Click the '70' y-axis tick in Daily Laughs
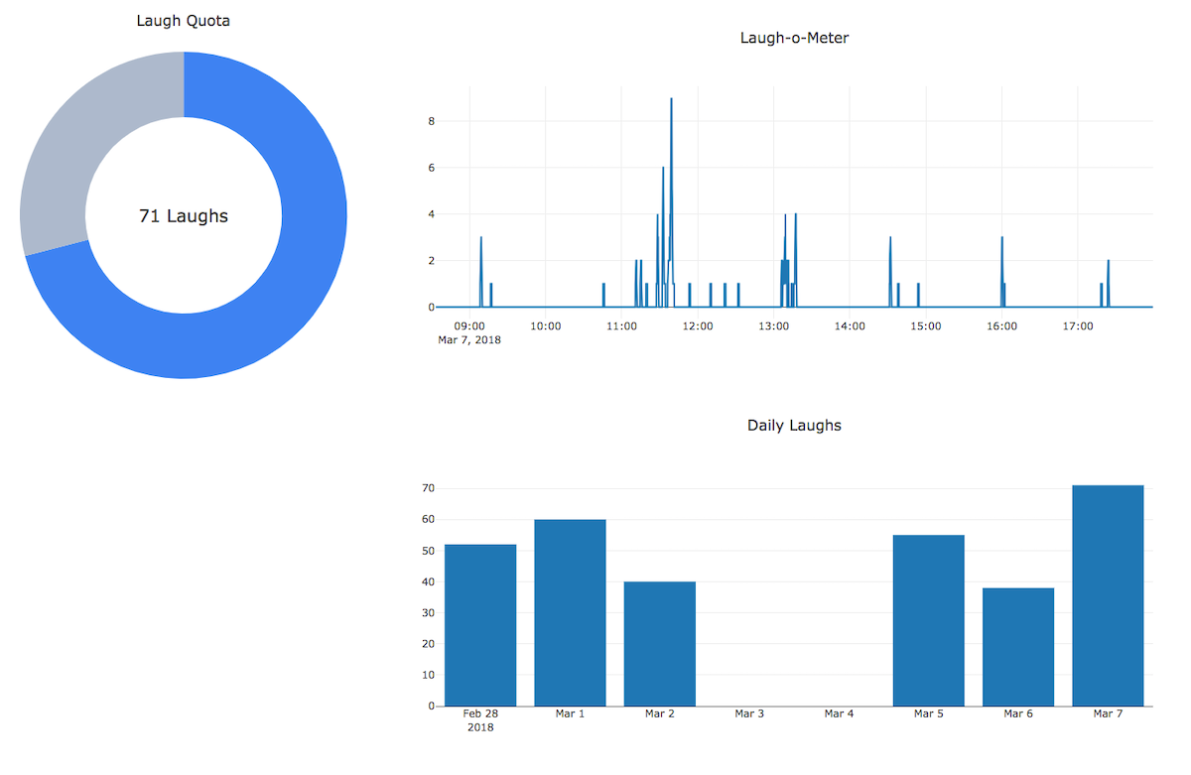1191x775 pixels. [429, 488]
